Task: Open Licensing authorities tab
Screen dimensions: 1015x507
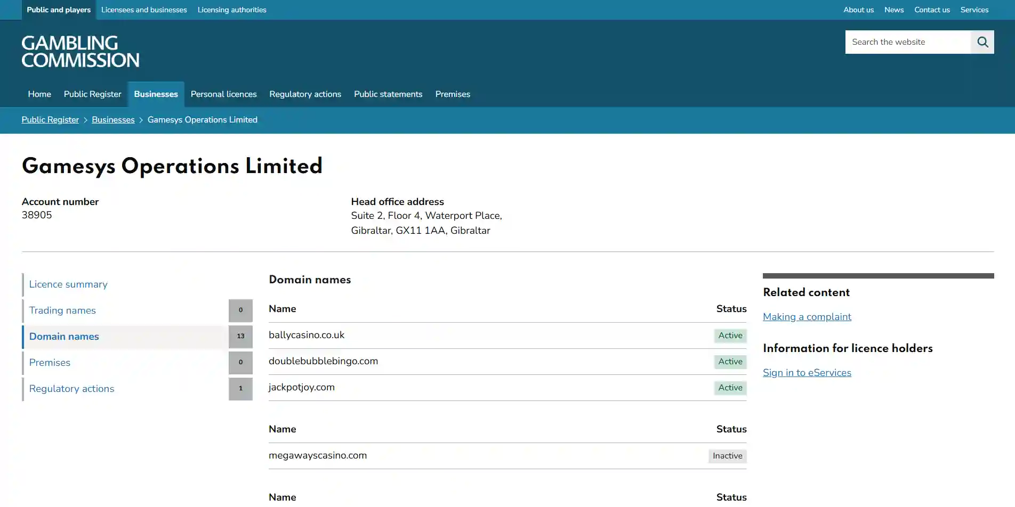Action: (232, 10)
